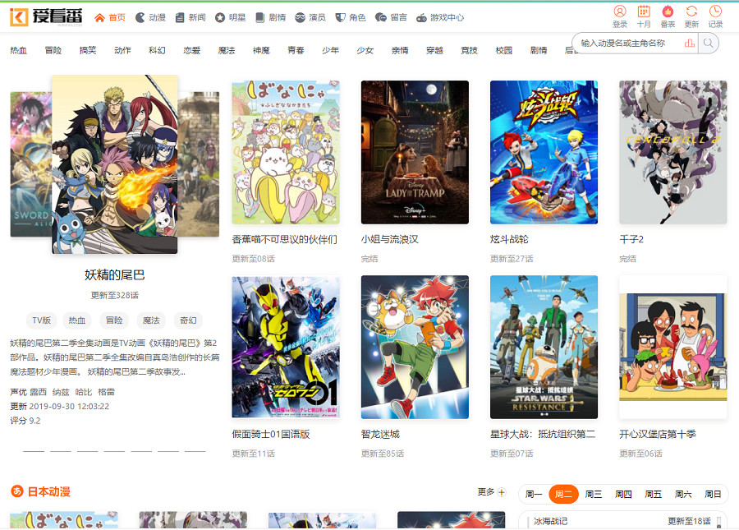The image size is (739, 530).
Task: Select the 少年 genre category
Action: point(330,50)
